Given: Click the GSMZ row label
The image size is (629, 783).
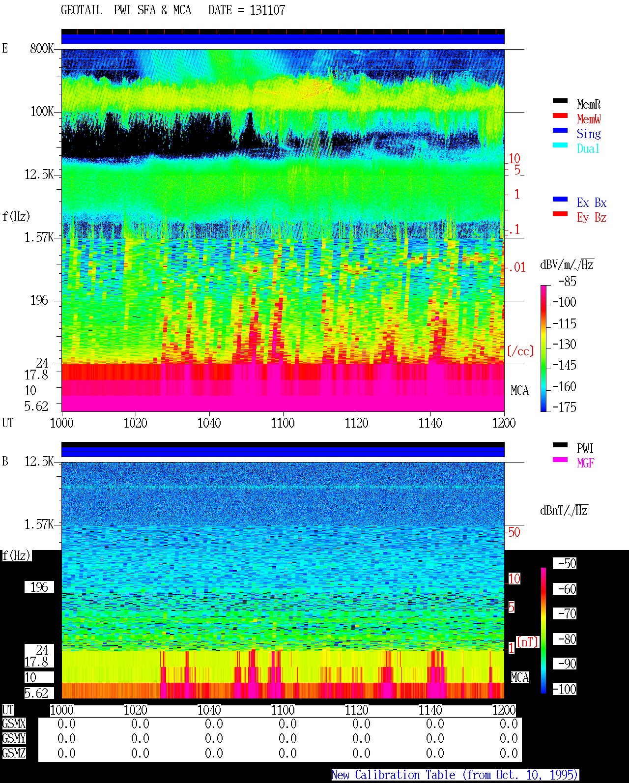Looking at the screenshot, I should [14, 754].
